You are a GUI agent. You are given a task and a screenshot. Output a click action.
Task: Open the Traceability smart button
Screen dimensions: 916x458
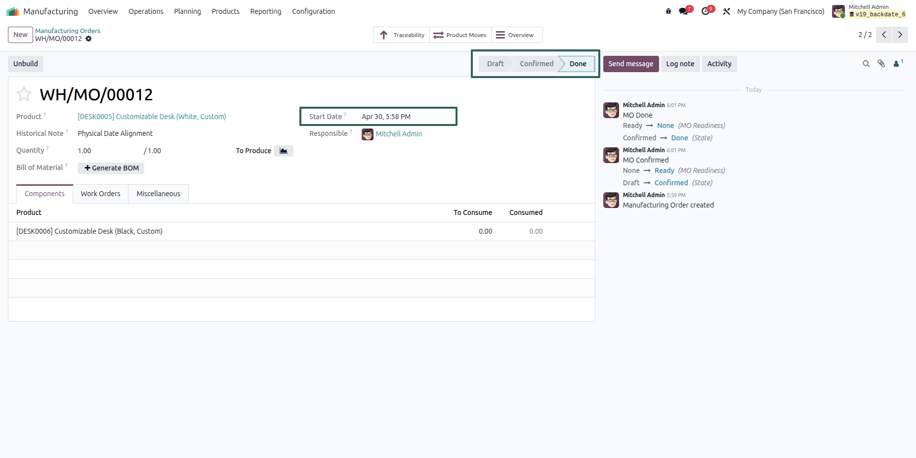402,35
